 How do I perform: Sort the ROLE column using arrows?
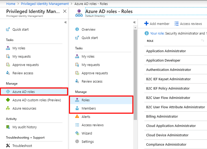[203, 40]
